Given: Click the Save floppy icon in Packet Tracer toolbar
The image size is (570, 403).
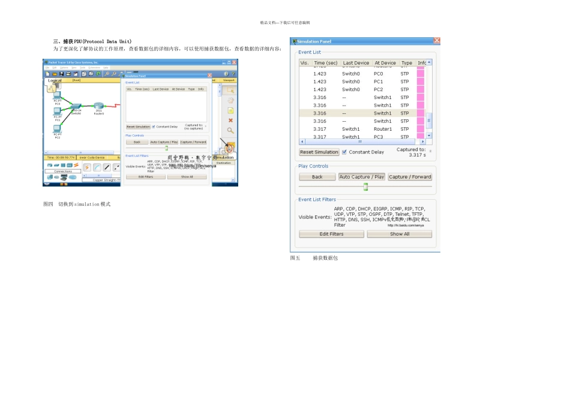Looking at the screenshot, I should [61, 74].
